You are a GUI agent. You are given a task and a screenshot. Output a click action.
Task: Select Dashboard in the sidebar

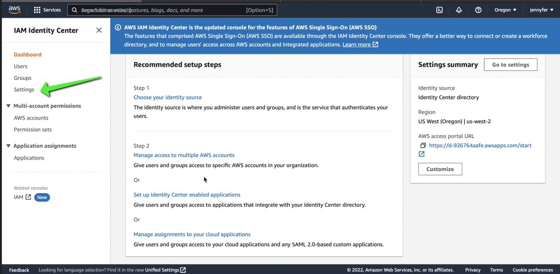(27, 55)
